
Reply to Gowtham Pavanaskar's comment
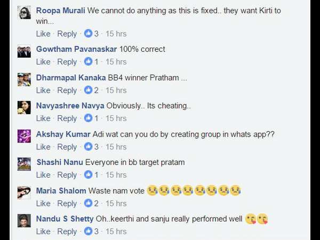[67, 62]
